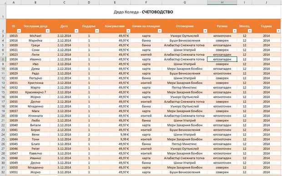
Task: Open the Послушни деца filter arrow
Action: (x=48, y=31)
